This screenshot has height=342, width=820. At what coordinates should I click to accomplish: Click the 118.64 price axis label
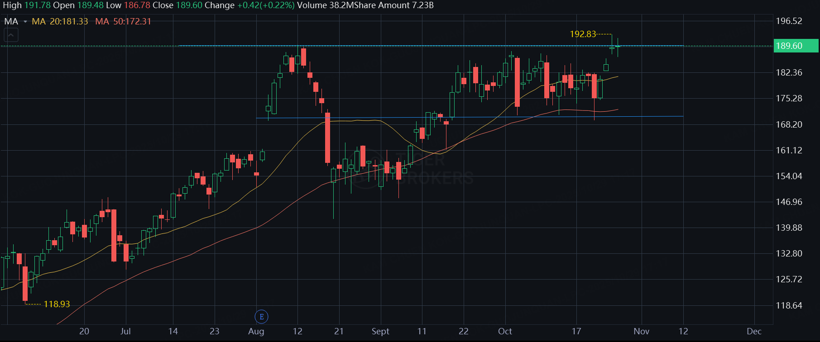coord(789,305)
